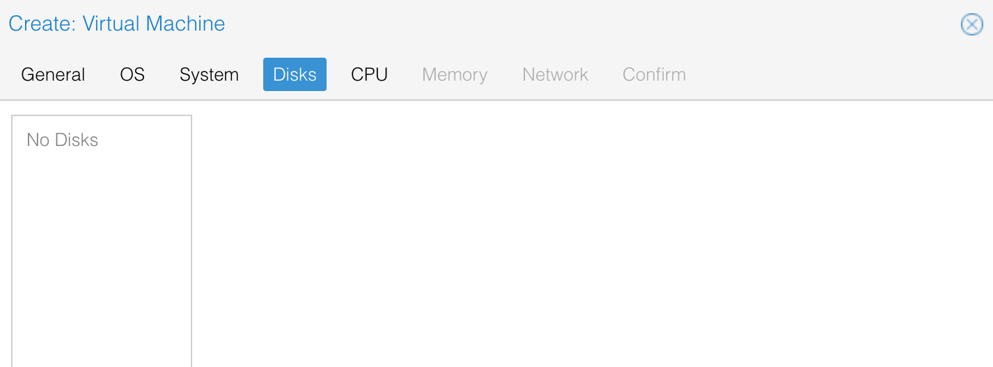Click the circled X icon in the header
The image size is (993, 367).
point(971,24)
